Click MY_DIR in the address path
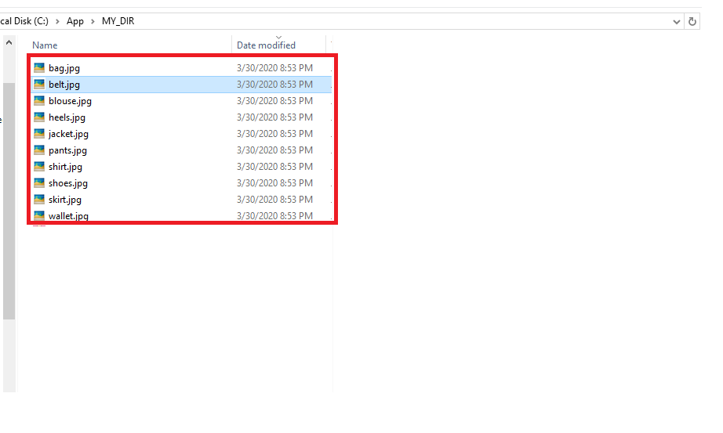The image size is (723, 433). click(x=118, y=21)
